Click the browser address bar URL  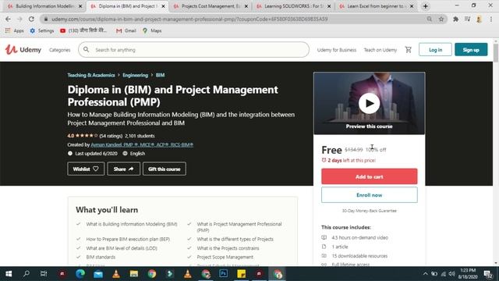pos(189,19)
